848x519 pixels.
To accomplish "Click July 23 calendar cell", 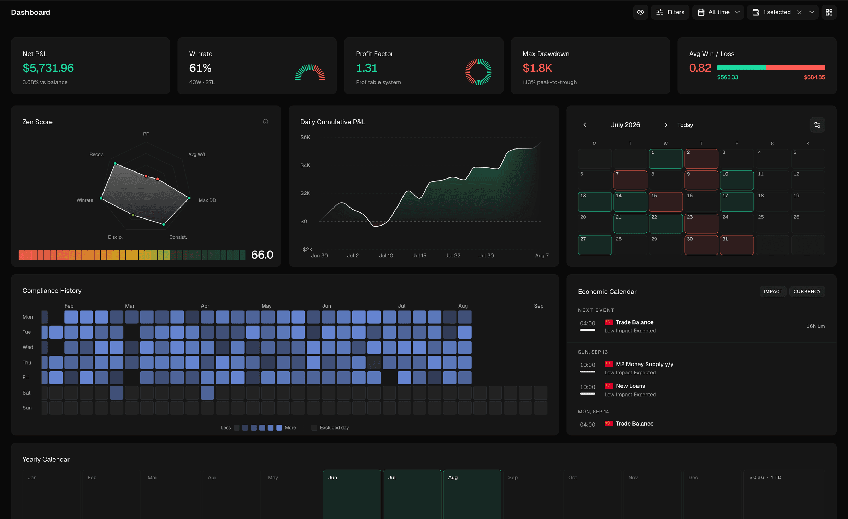I will pos(701,223).
